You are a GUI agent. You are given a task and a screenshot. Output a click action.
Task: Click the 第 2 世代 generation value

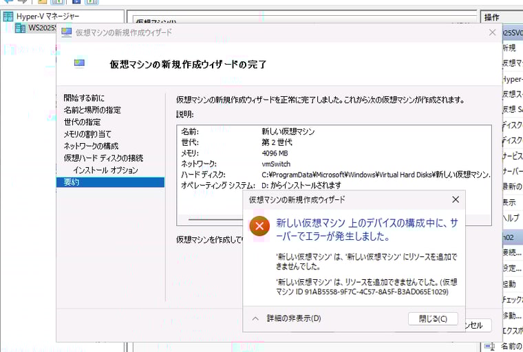tap(277, 142)
